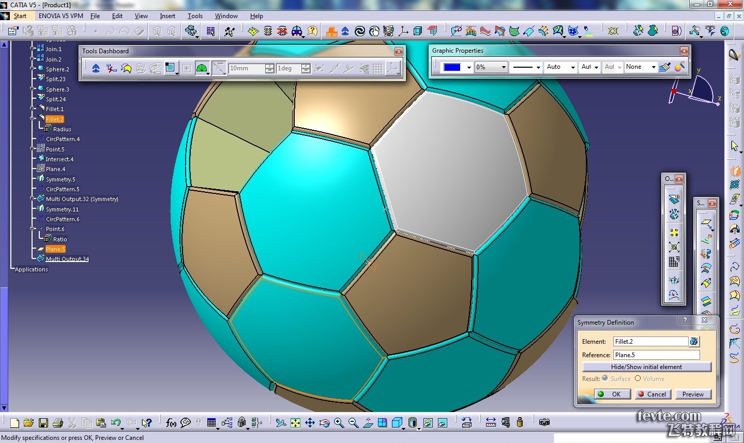Toggle the green attenuation protractor in Tools Dashboard
This screenshot has height=443, width=744.
(x=202, y=68)
